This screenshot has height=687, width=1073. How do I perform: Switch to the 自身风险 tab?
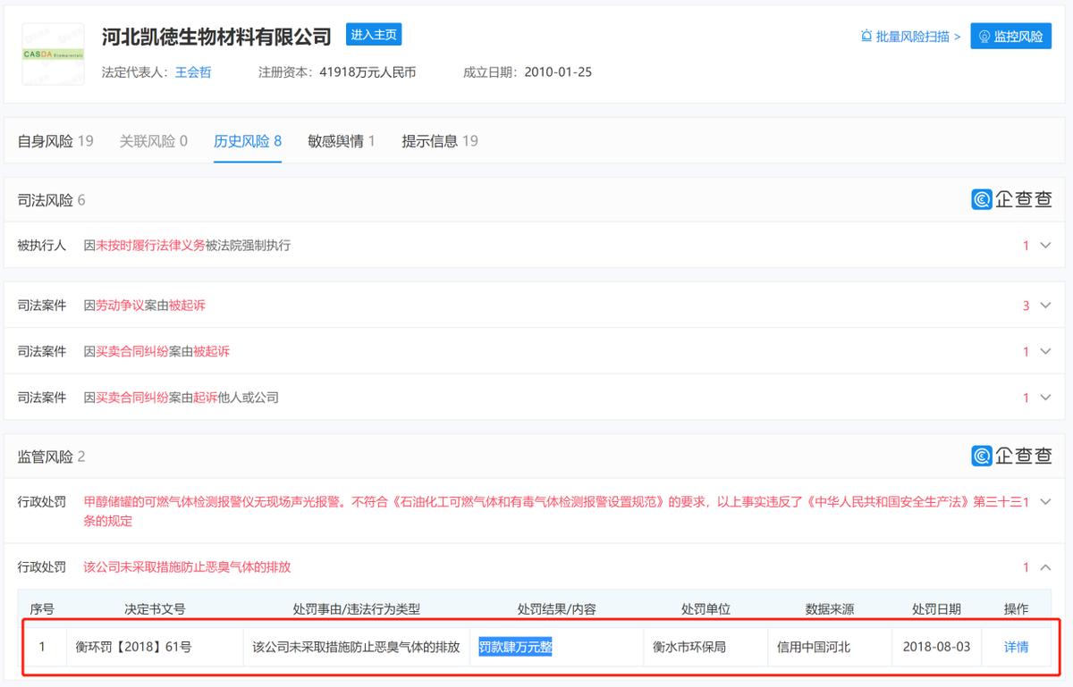click(55, 141)
